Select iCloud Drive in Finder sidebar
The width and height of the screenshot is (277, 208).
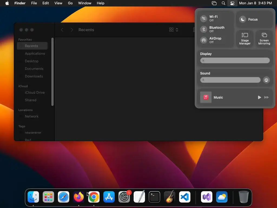[x=32, y=93]
